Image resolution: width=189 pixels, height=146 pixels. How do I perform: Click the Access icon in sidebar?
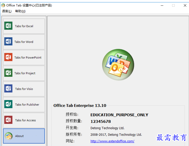tap(8, 120)
